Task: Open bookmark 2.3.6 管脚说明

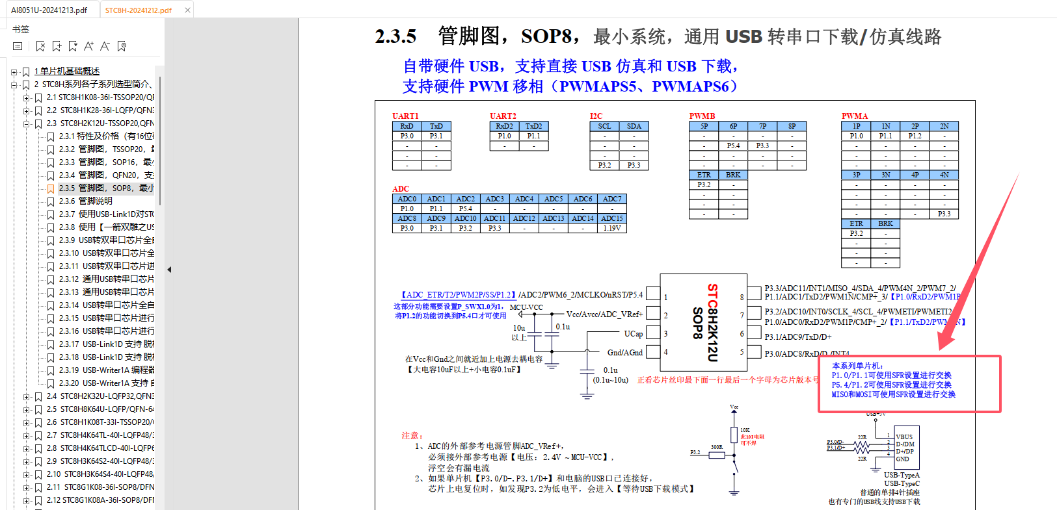Action: 86,201
